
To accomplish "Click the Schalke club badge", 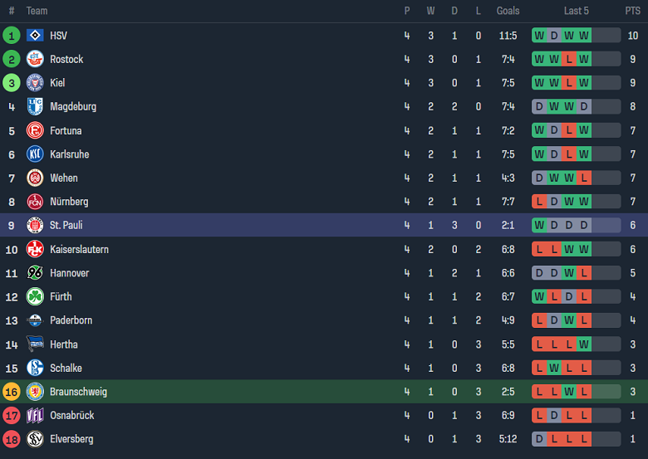I will coord(35,368).
